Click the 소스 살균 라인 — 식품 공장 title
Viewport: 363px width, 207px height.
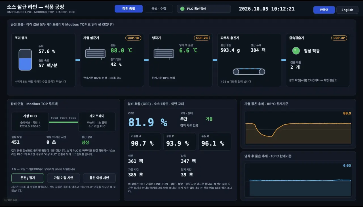pos(35,7)
